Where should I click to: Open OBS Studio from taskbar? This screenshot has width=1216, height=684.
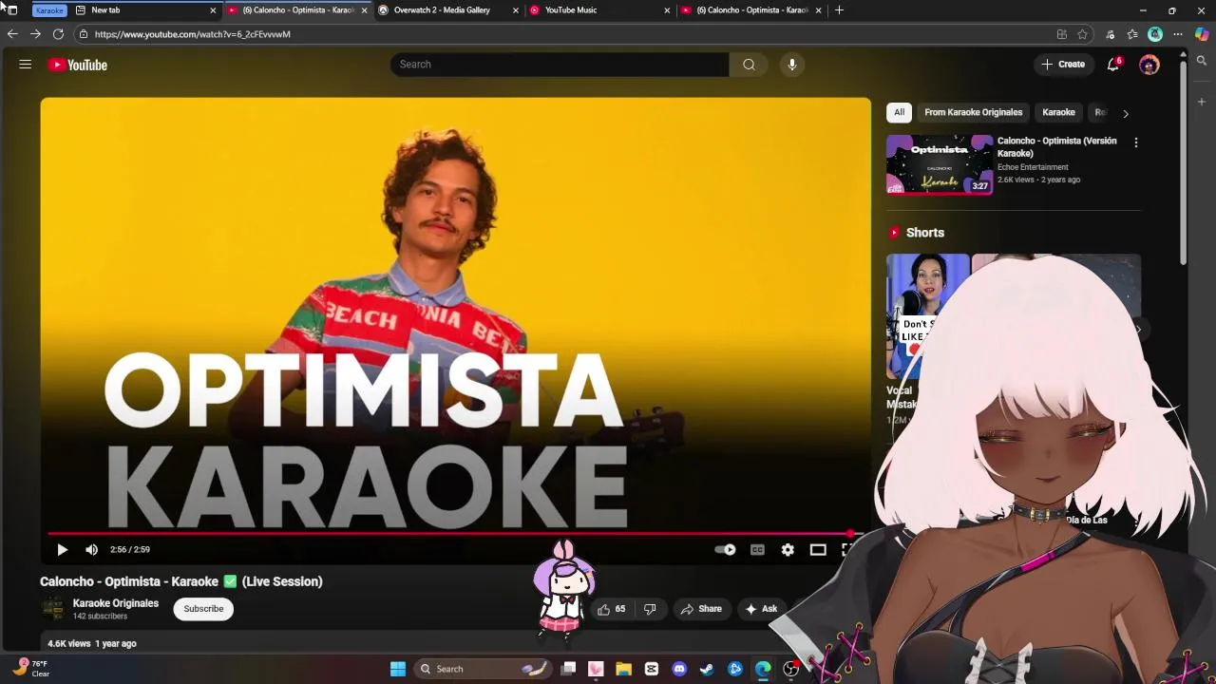[790, 669]
